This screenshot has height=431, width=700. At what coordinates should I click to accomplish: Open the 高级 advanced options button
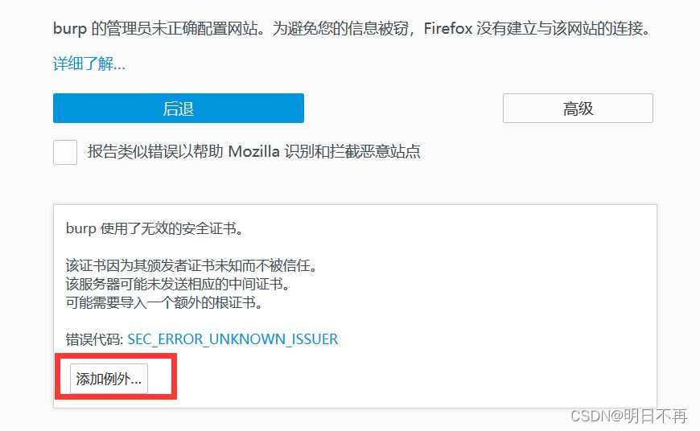click(578, 108)
